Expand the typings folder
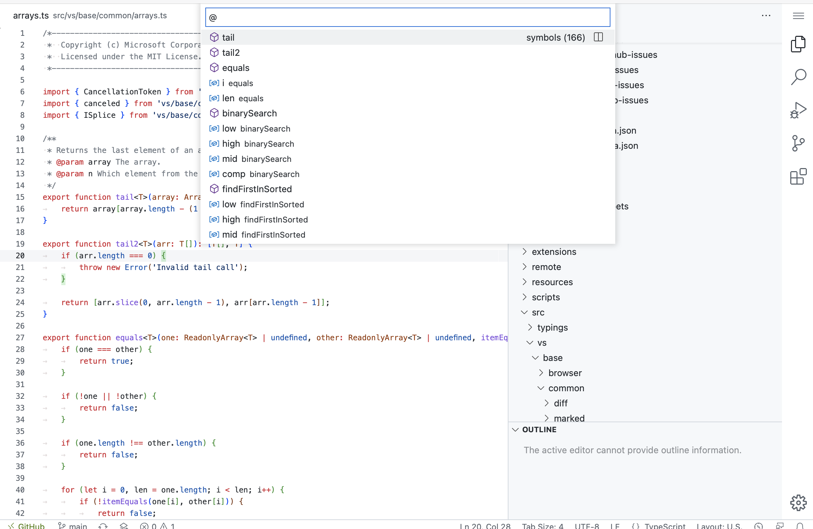The height and width of the screenshot is (529, 813). (552, 328)
